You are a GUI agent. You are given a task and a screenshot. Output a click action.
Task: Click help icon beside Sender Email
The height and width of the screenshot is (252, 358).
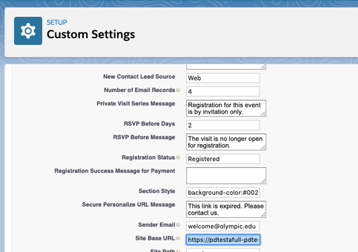tap(178, 225)
